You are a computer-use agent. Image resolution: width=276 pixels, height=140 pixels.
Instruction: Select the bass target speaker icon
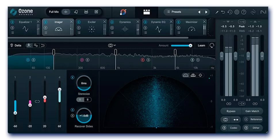point(96,12)
